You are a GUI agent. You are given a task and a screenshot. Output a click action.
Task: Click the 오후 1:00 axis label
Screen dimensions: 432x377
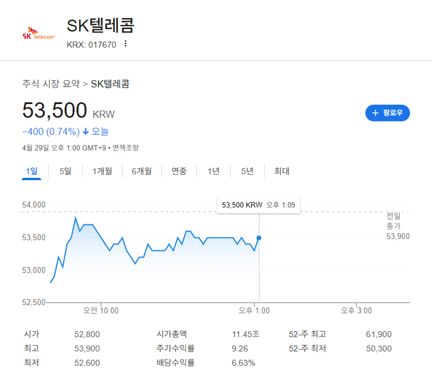254,310
